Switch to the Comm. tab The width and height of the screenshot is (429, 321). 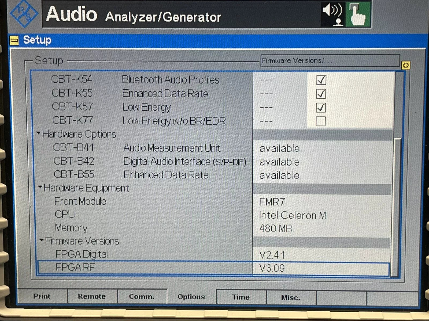[142, 297]
